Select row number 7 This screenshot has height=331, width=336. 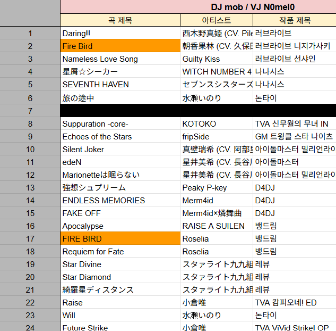(x=30, y=111)
